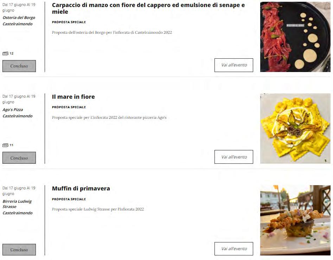Click the Proposta Speciale tag under Il mare in fiore
The width and height of the screenshot is (333, 260).
tap(69, 107)
